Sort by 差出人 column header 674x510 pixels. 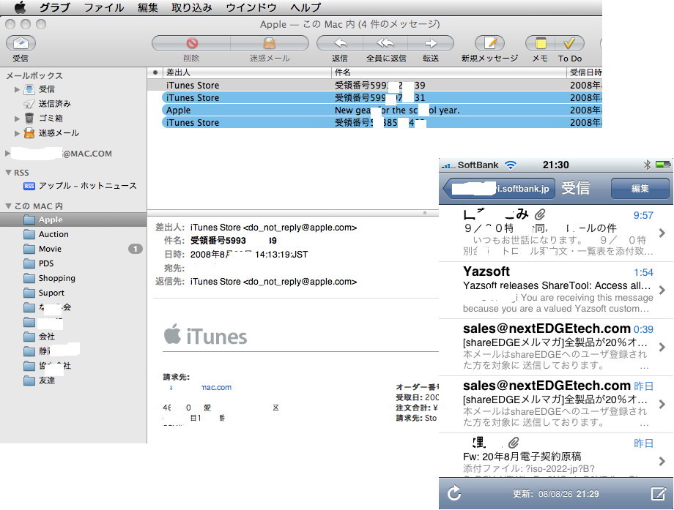pos(246,72)
